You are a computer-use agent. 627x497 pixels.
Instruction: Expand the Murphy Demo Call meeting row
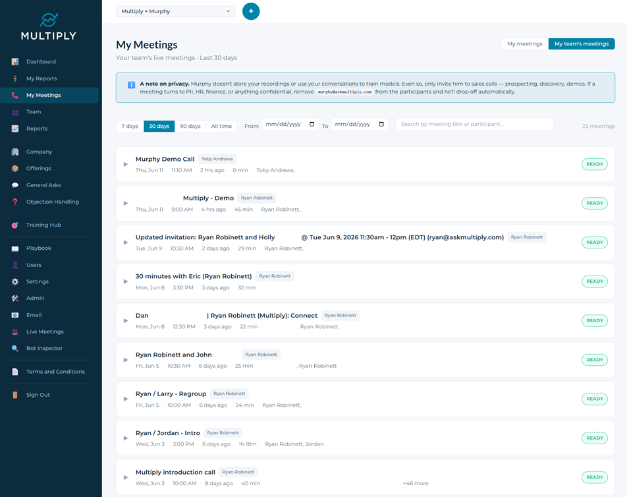pos(126,164)
